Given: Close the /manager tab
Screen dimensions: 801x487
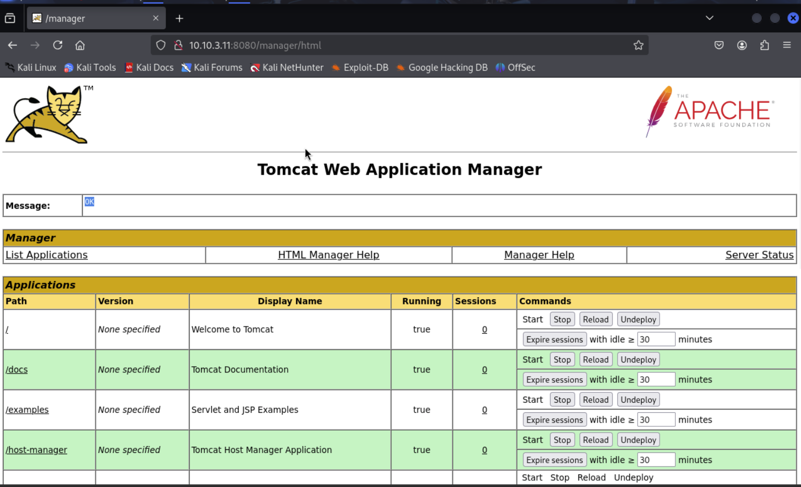Looking at the screenshot, I should [x=156, y=18].
